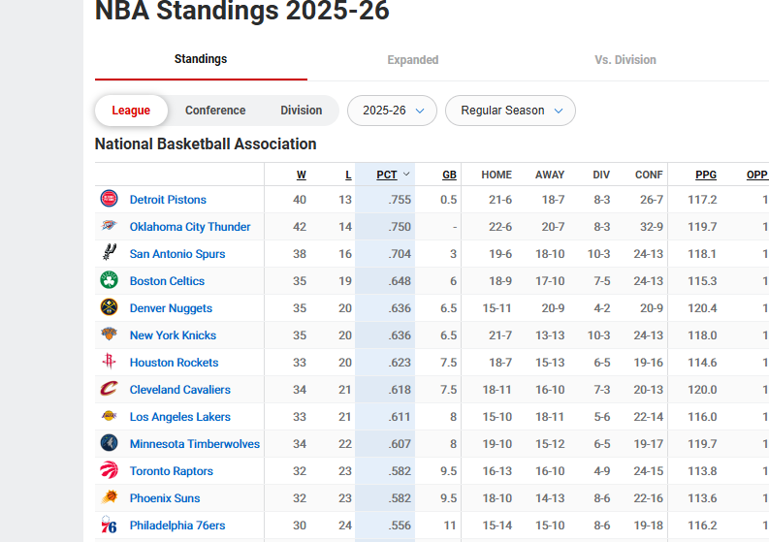The image size is (769, 542).
Task: Open the Los Angeles Lakers team link
Action: [180, 417]
